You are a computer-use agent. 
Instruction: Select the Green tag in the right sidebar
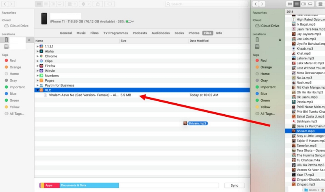[262, 100]
